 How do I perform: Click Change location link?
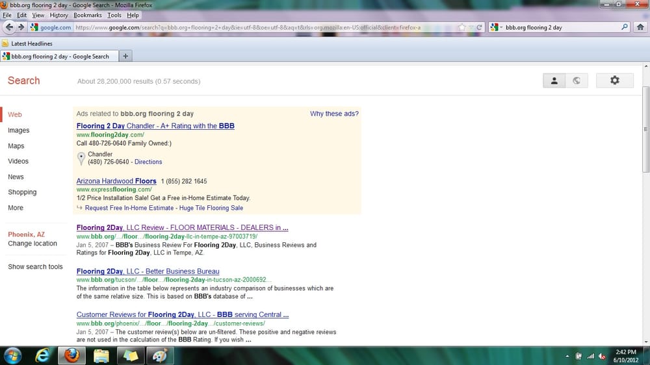coord(32,244)
